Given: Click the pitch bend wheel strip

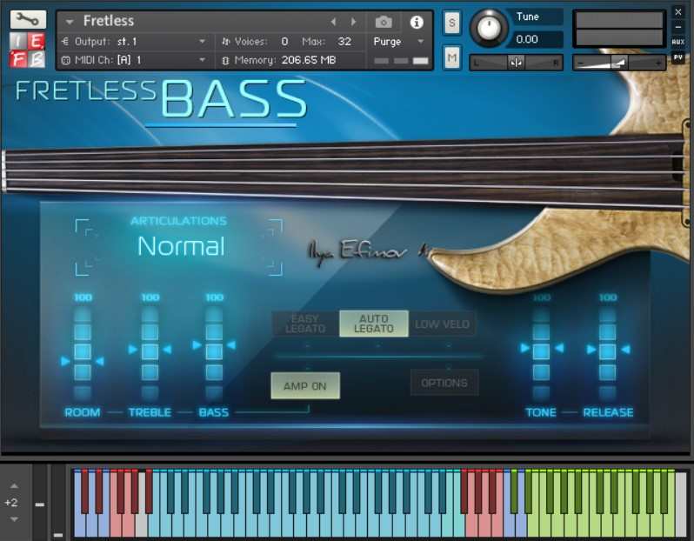Looking at the screenshot, I should pos(39,502).
